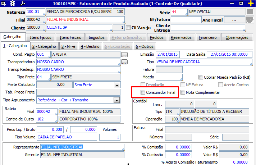The image size is (256, 165).
Task: Click the Transportadora NOSSO CARRO field
Action: [78, 62]
